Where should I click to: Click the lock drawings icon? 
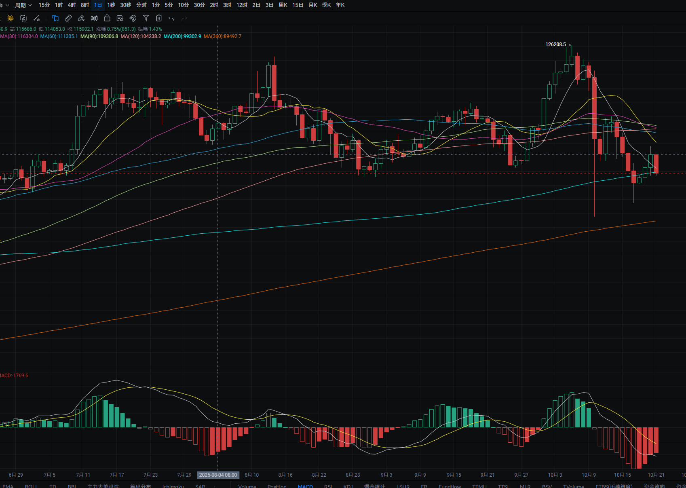click(107, 18)
